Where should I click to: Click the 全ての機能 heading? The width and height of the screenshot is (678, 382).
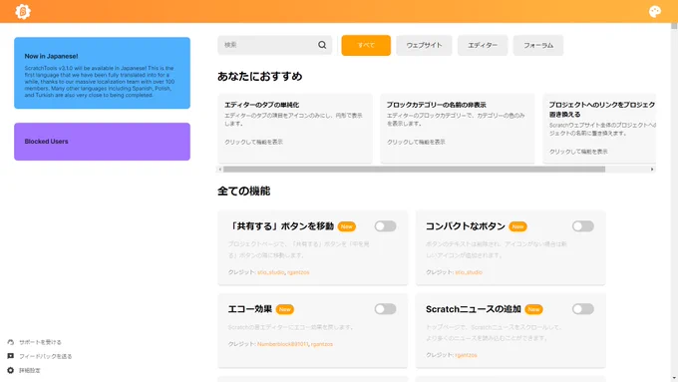[x=244, y=191]
